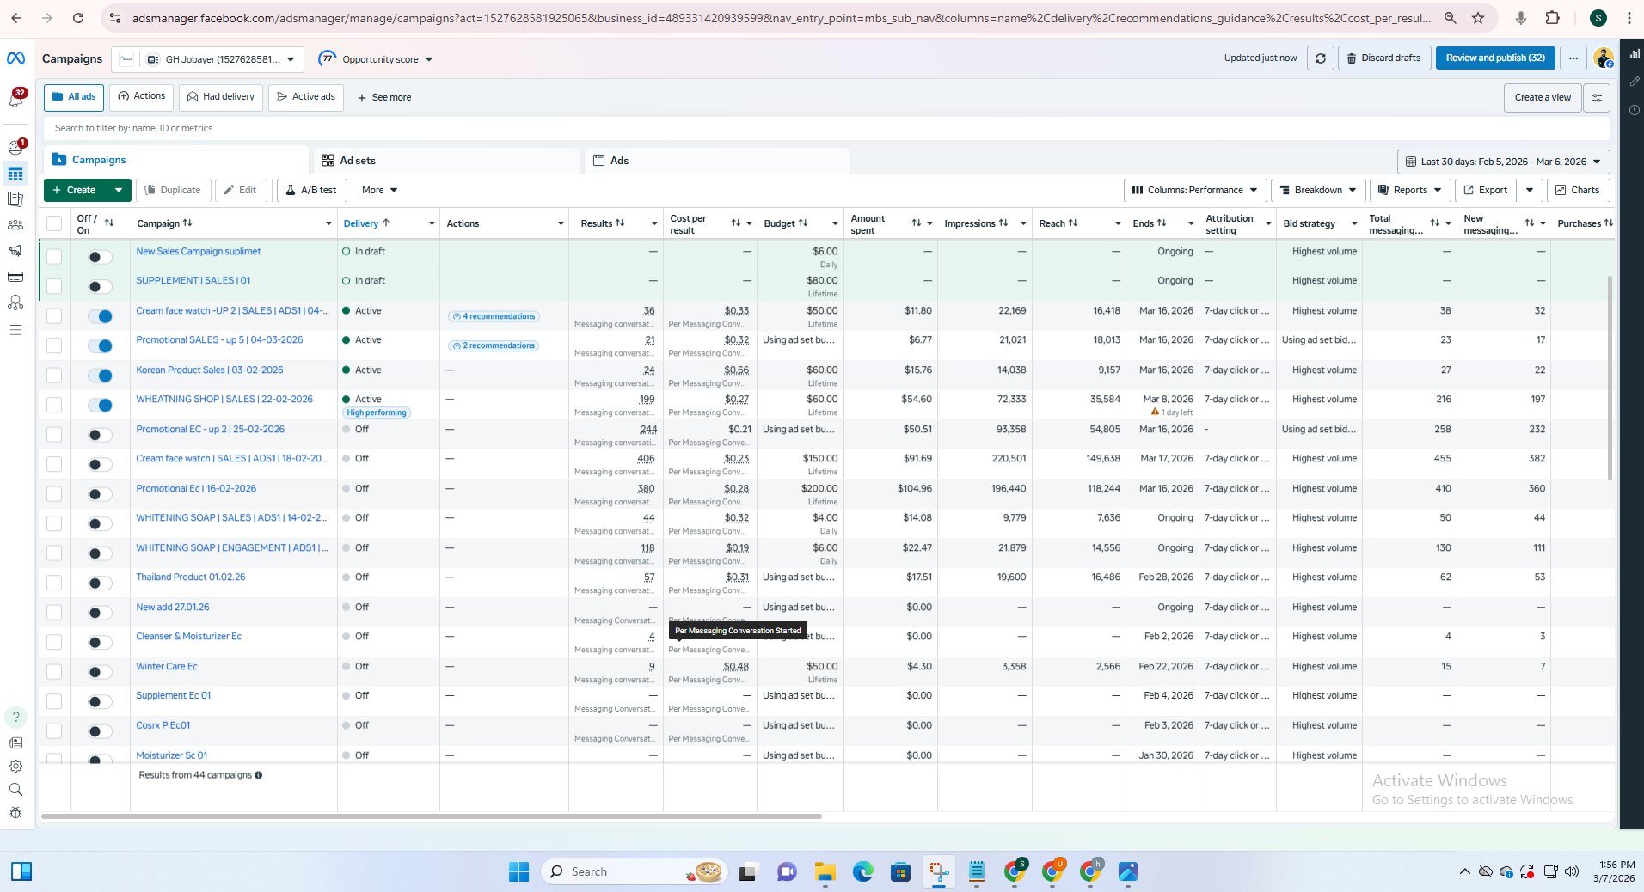
Task: Select the Actions filter tab
Action: tap(141, 97)
